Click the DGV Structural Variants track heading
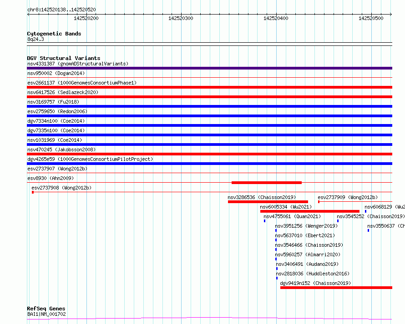The height and width of the screenshot is (324, 405). click(x=64, y=58)
